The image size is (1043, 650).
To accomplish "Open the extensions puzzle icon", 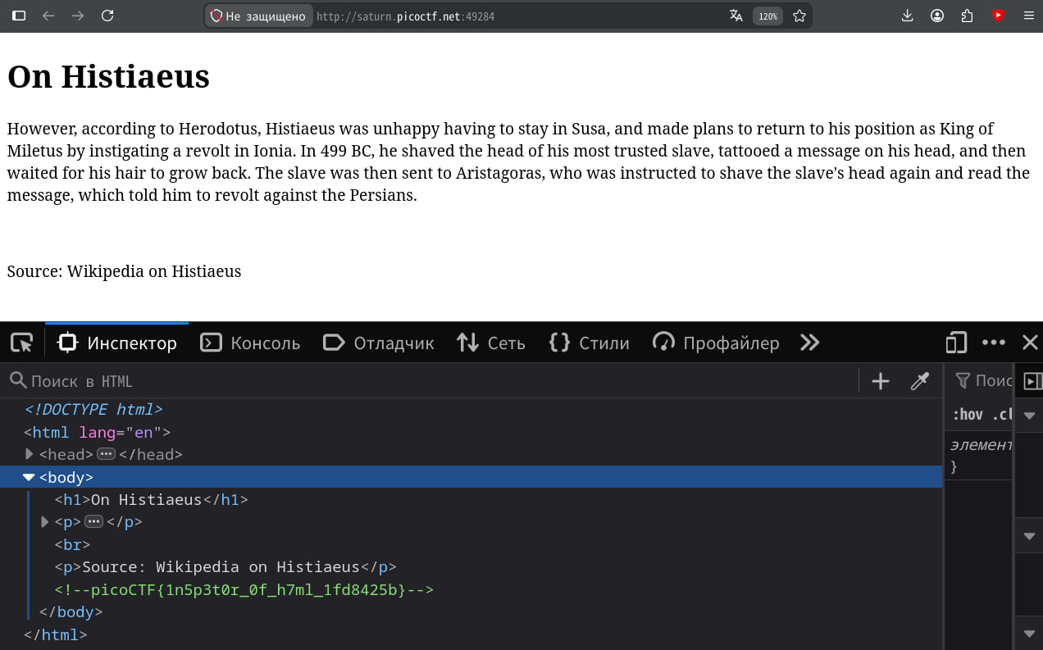I will tap(968, 16).
